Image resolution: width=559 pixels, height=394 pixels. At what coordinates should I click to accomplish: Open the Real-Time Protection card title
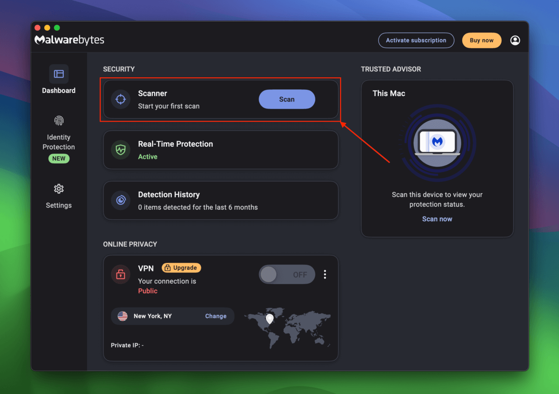(x=176, y=144)
